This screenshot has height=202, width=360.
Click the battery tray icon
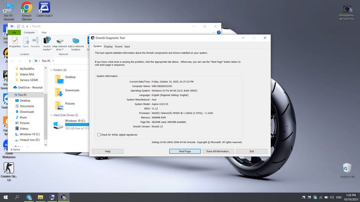coord(326,197)
